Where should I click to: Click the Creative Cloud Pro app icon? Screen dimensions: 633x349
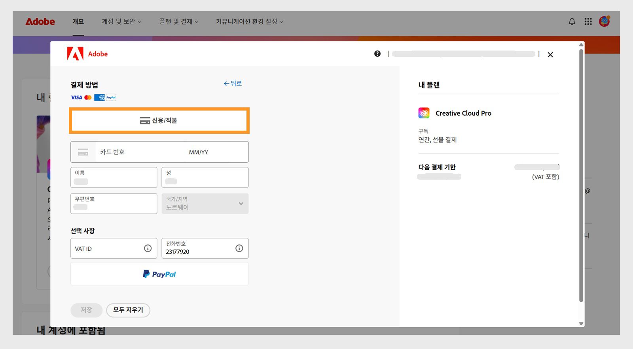pyautogui.click(x=424, y=113)
